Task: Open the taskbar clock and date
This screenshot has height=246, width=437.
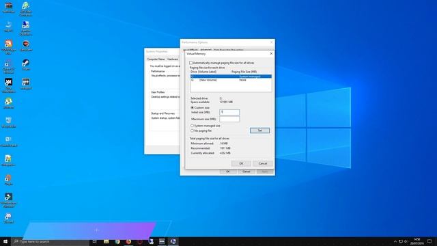Action: (417, 241)
